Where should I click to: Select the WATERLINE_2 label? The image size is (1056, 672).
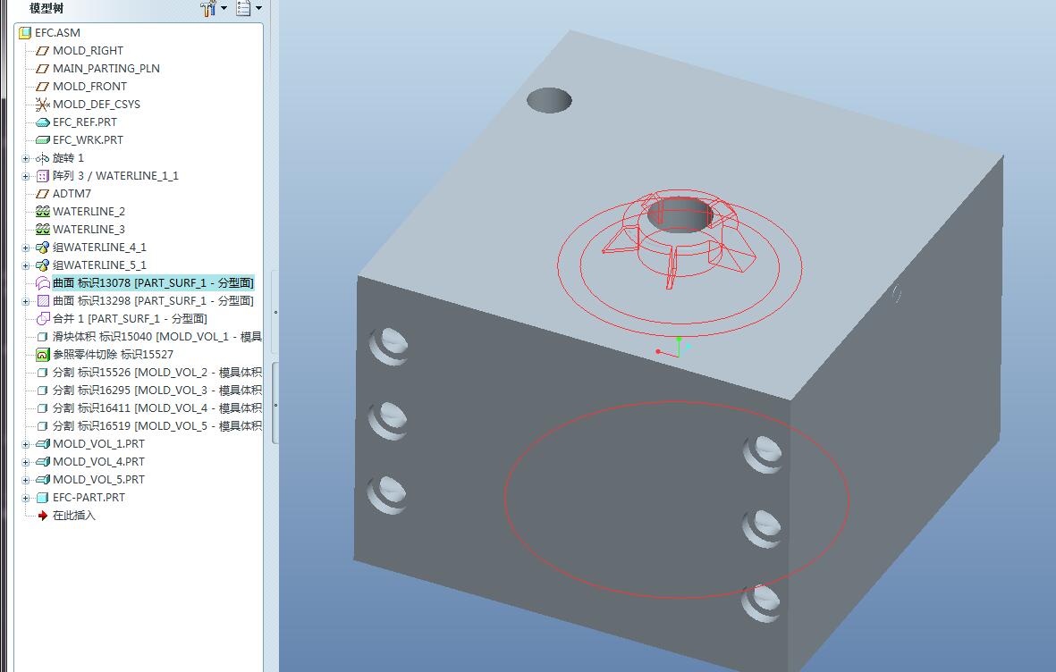(x=89, y=212)
